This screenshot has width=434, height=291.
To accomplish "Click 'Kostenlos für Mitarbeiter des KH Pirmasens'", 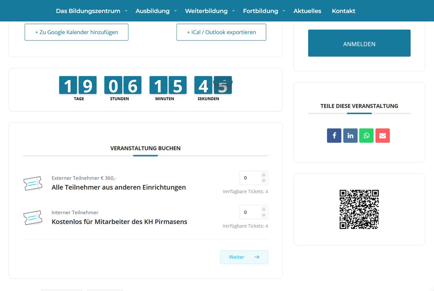I will [119, 222].
